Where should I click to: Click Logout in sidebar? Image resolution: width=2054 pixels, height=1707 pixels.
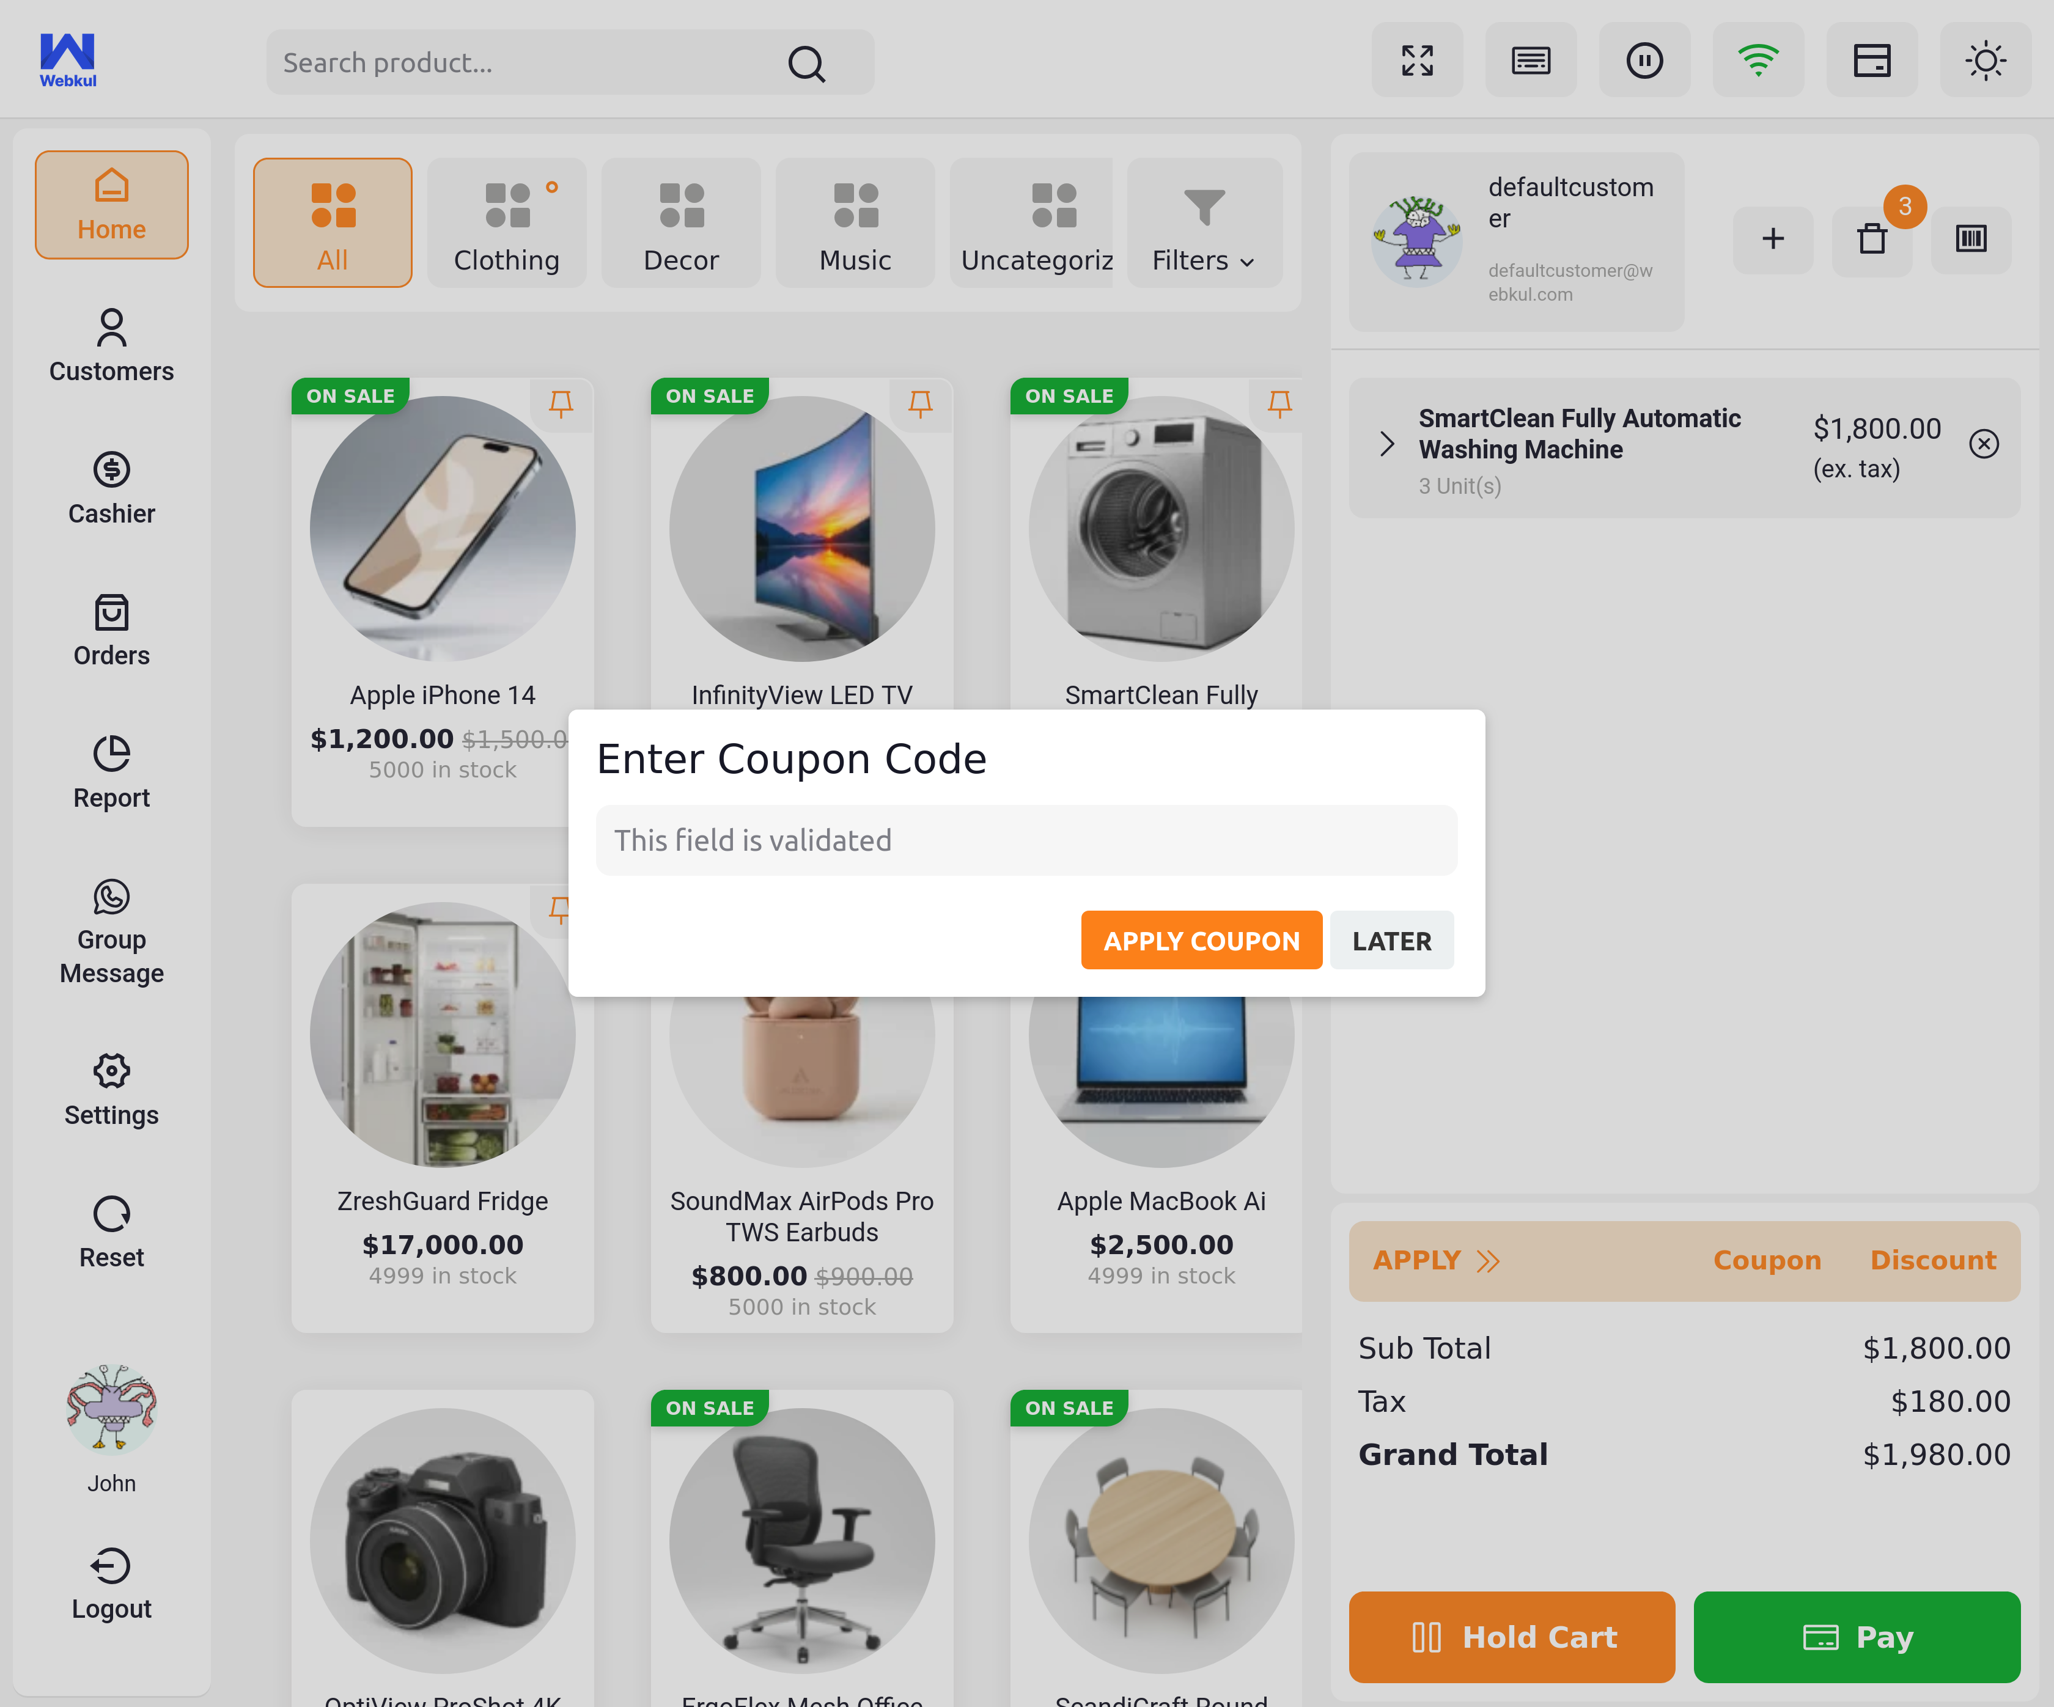pyautogui.click(x=111, y=1584)
